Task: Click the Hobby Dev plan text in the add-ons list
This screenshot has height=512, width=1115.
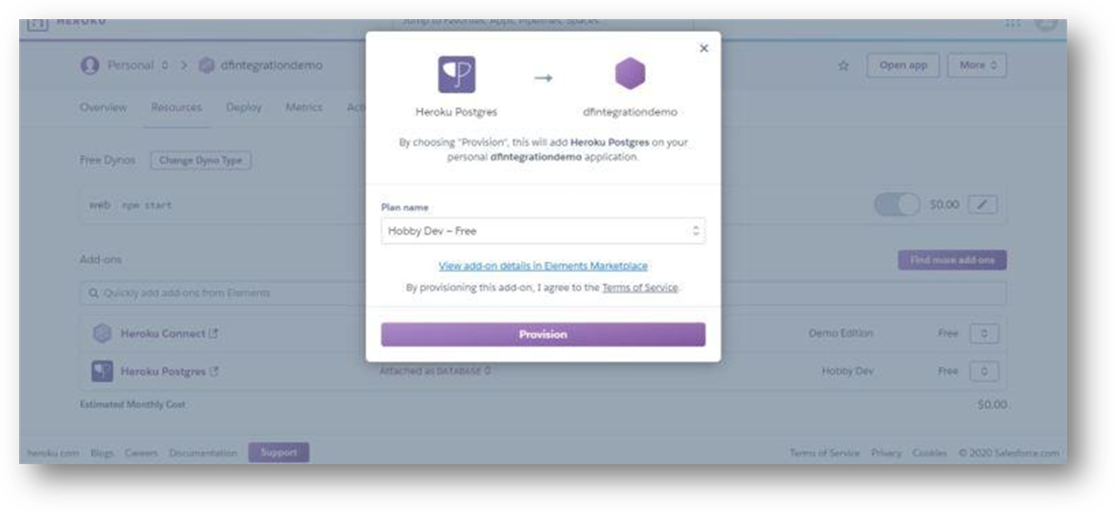Action: pyautogui.click(x=848, y=371)
